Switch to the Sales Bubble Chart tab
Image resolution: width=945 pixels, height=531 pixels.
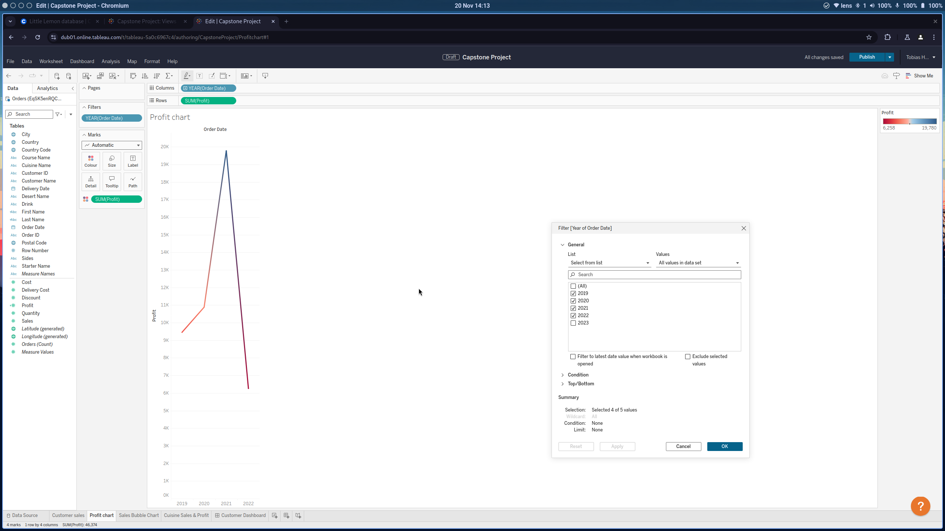[x=139, y=516]
